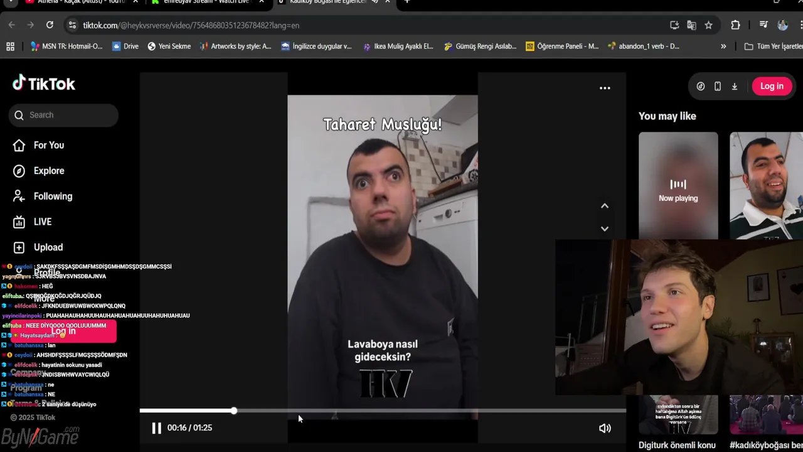This screenshot has width=803, height=452.
Task: Click the 00:16 / 01:25 time display
Action: tap(189, 428)
